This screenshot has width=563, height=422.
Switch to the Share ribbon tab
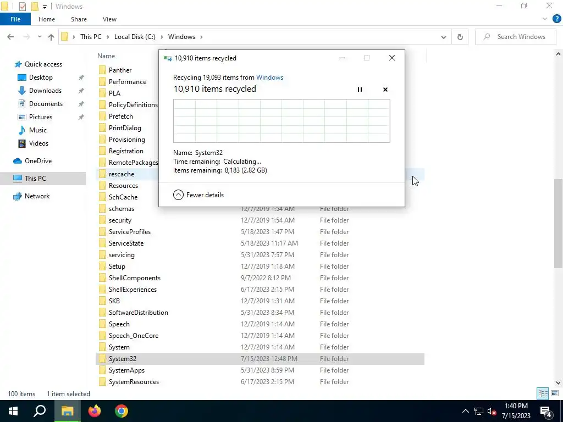(x=79, y=19)
